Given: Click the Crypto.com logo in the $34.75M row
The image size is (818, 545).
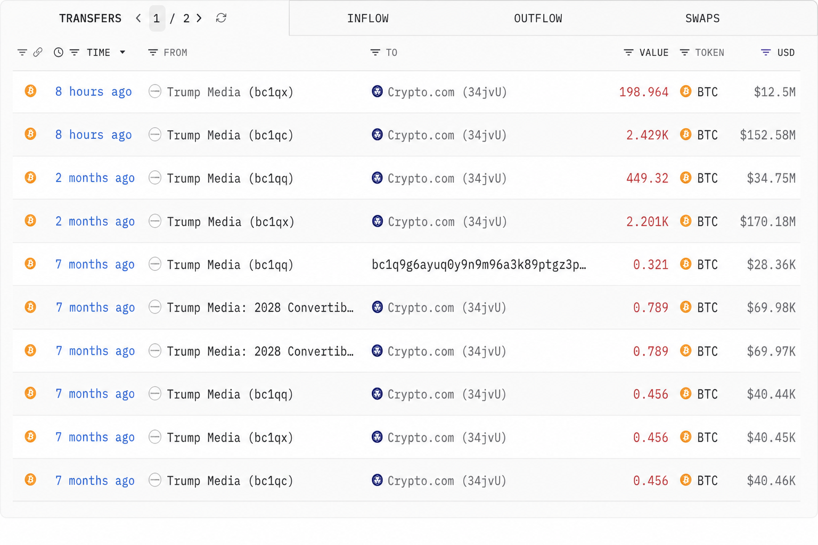Looking at the screenshot, I should (x=377, y=178).
